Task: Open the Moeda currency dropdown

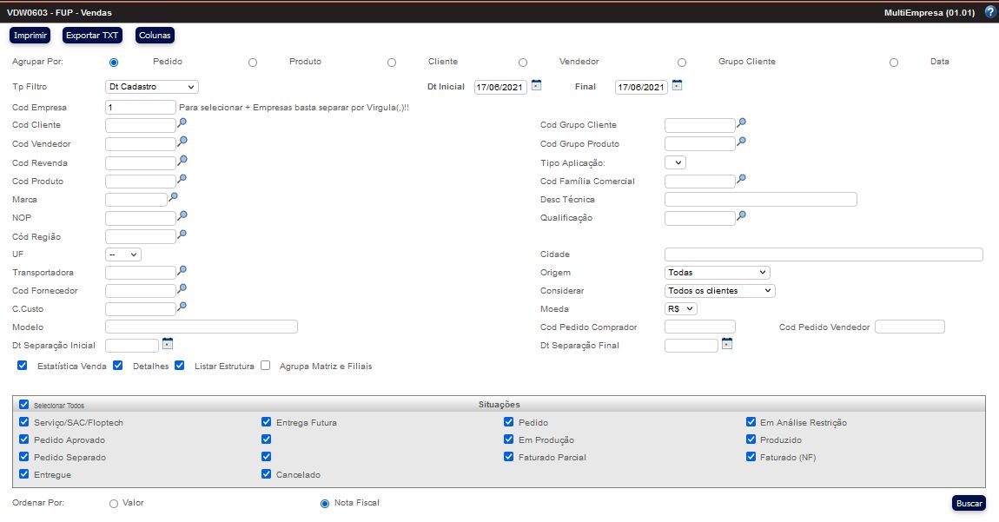Action: pos(680,308)
